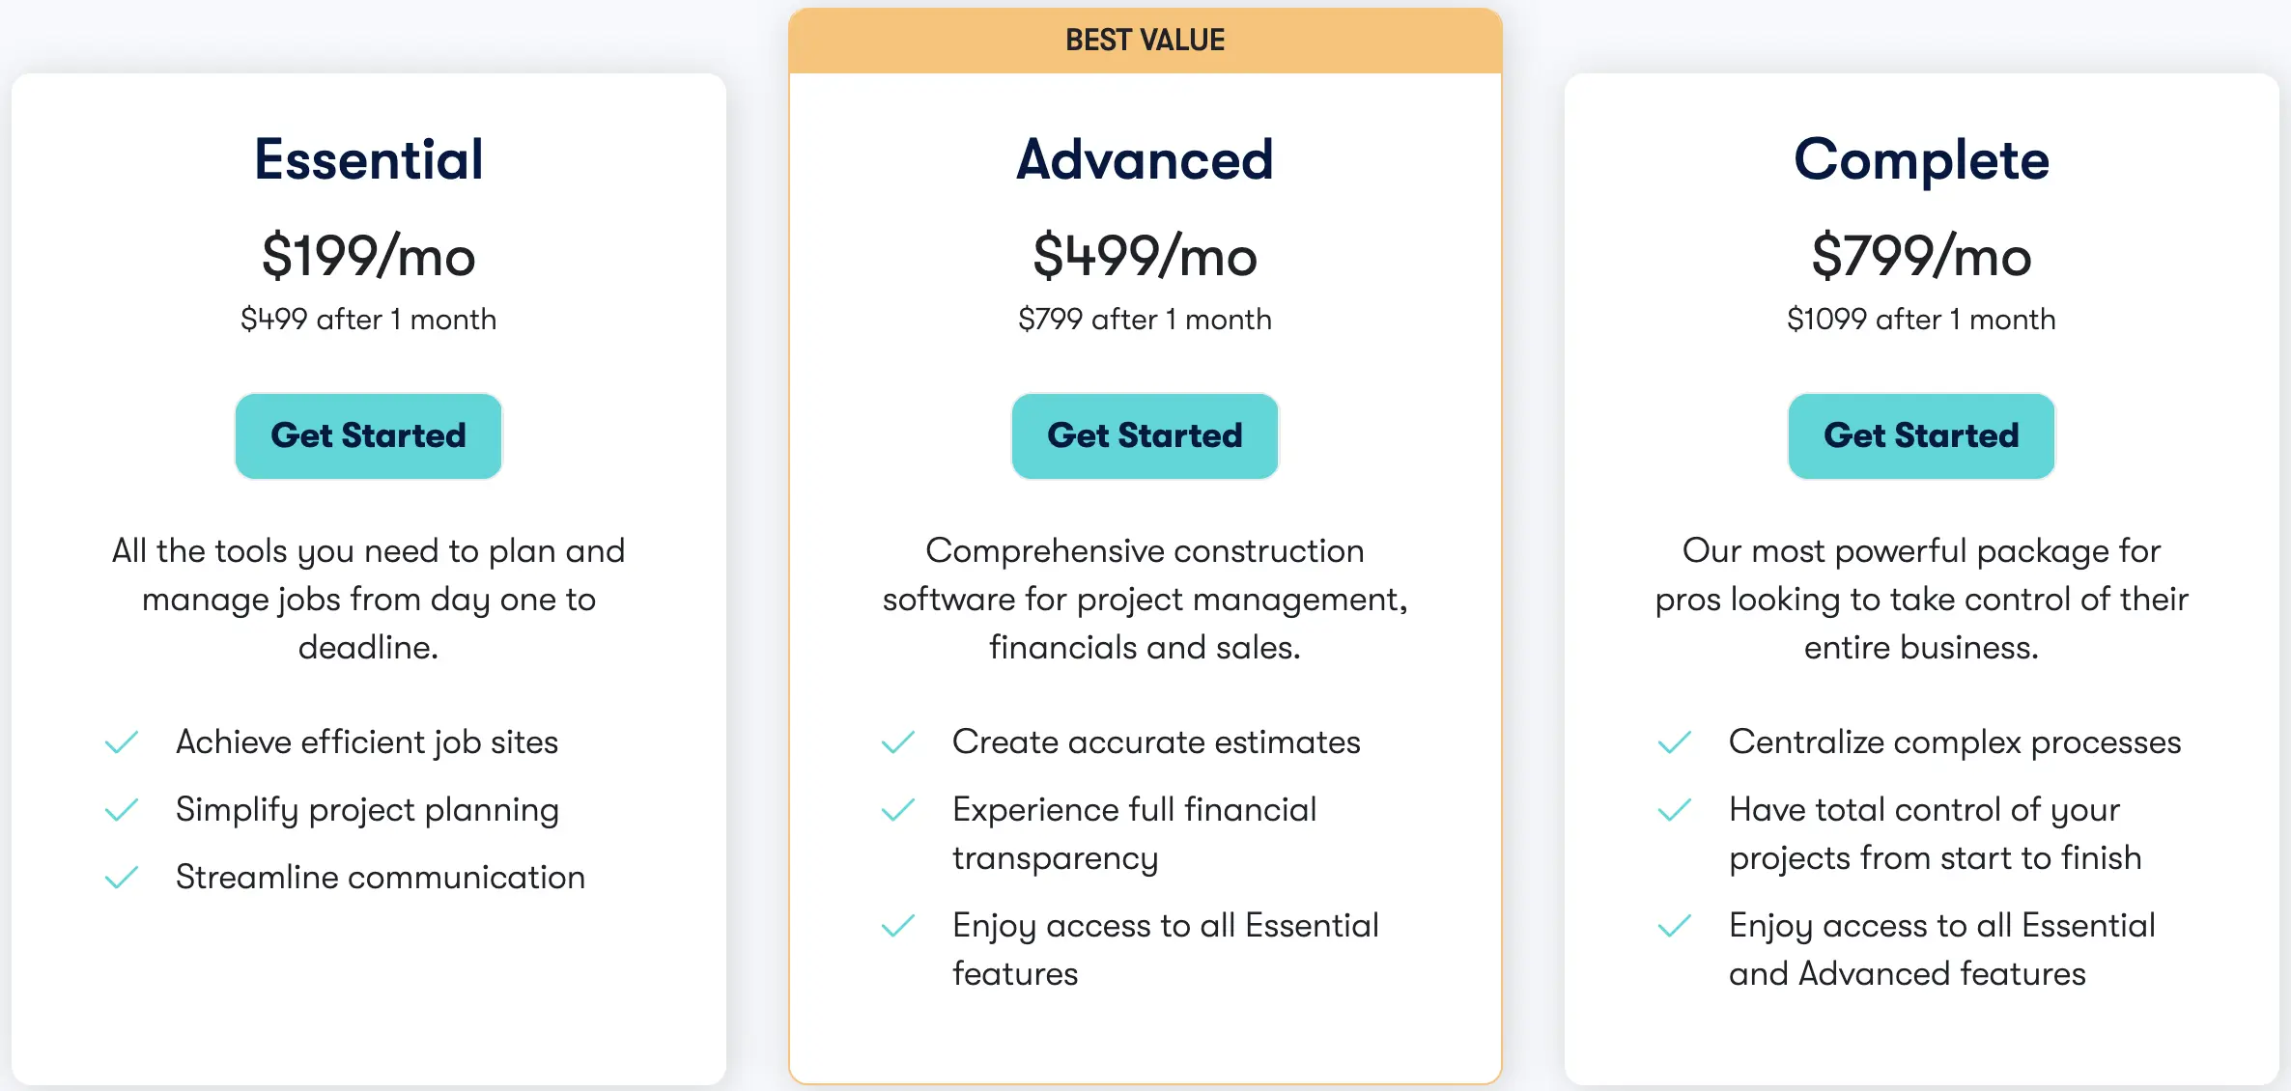Click the Advanced plan description text
This screenshot has height=1091, width=2291.
point(1145,599)
